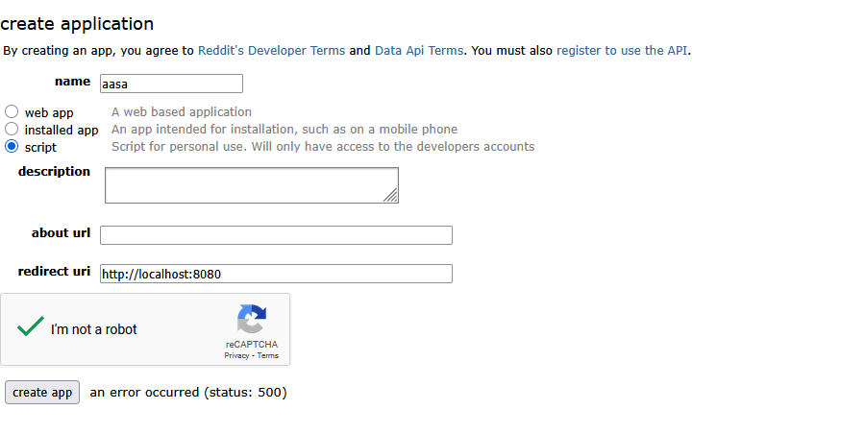This screenshot has height=434, width=841.
Task: Focus the empty about url field
Action: pyautogui.click(x=276, y=235)
